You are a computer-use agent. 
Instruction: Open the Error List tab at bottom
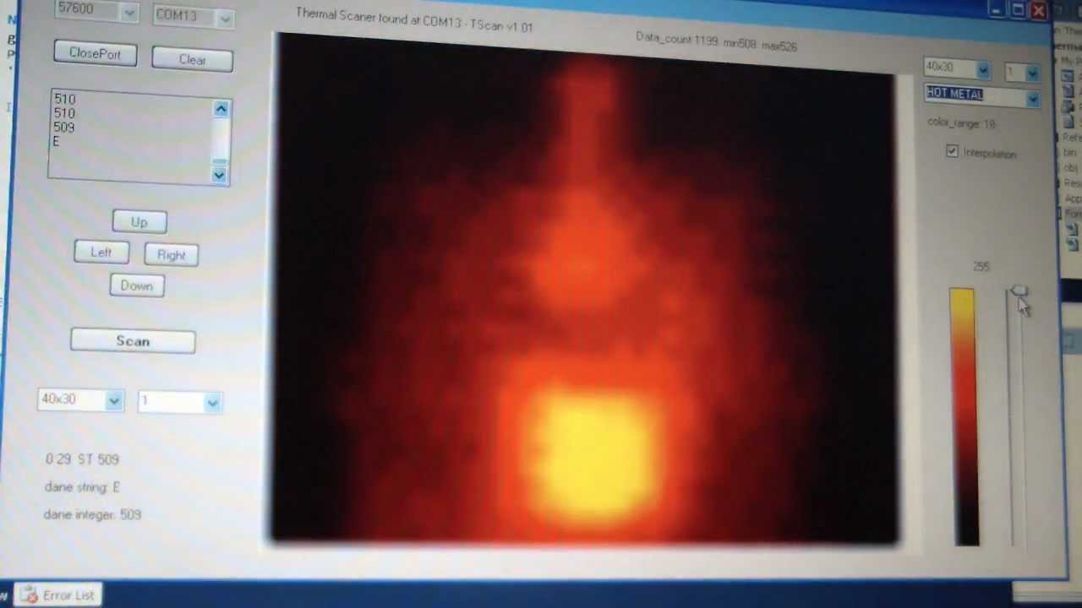point(57,595)
